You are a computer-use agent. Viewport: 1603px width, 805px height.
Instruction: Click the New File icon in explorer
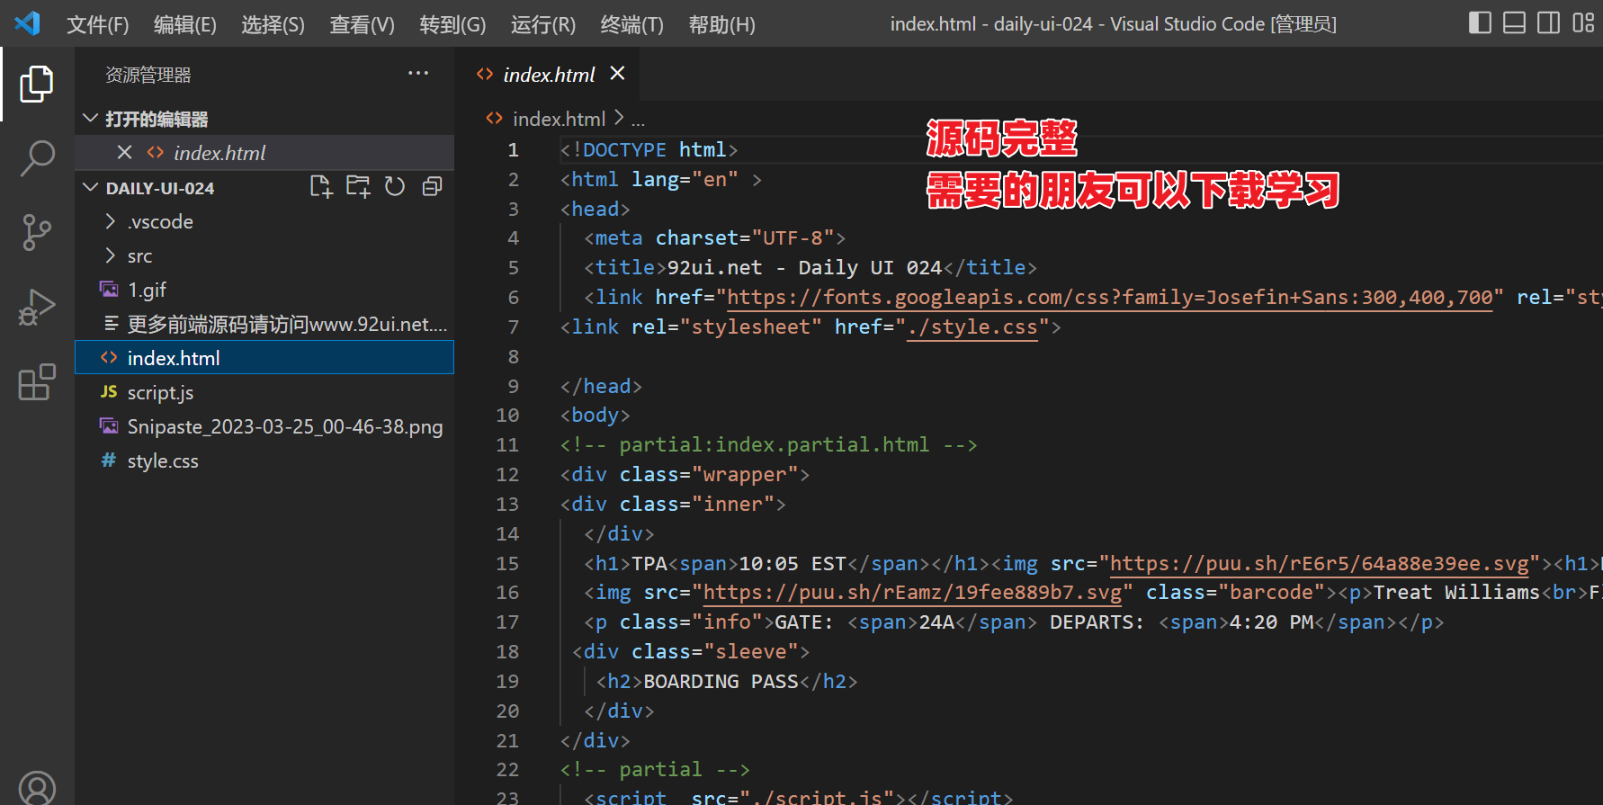(321, 187)
